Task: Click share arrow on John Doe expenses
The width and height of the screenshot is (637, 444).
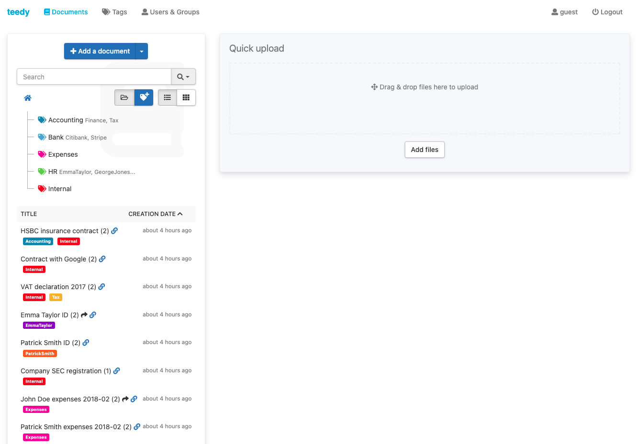Action: click(x=125, y=399)
